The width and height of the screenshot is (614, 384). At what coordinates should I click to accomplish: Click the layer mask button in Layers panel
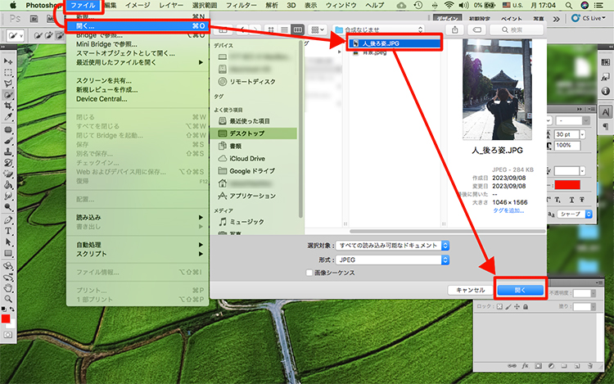click(539, 366)
